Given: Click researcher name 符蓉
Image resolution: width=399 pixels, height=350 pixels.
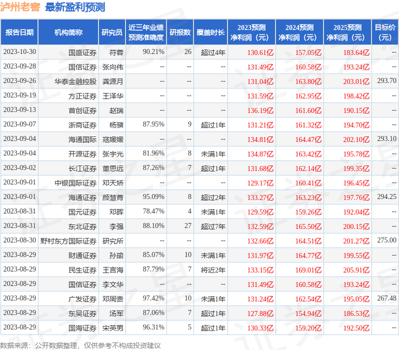Looking at the screenshot, I should pyautogui.click(x=116, y=52).
